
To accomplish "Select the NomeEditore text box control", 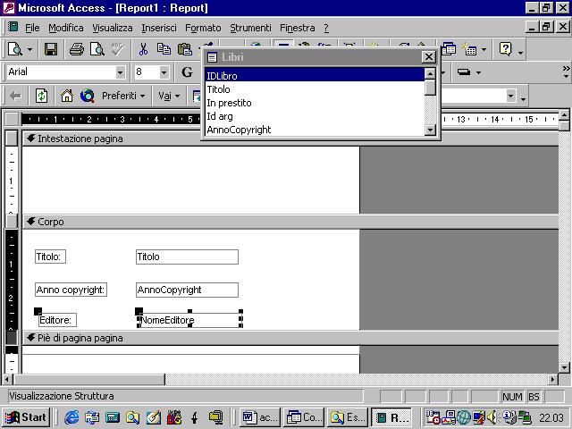I will [x=189, y=320].
